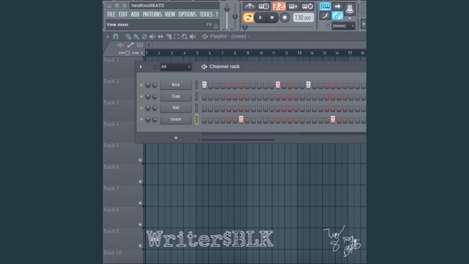Open the ADD menu
Image resolution: width=469 pixels, height=264 pixels.
coord(135,14)
